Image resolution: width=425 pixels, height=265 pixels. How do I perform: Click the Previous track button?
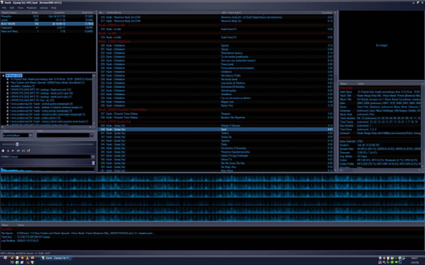click(x=18, y=151)
